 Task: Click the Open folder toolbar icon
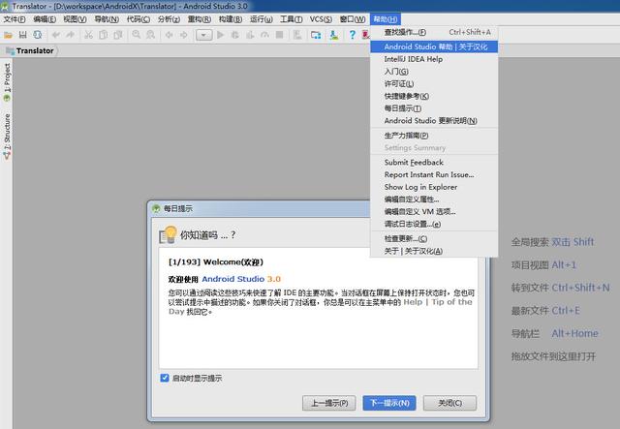[x=8, y=35]
